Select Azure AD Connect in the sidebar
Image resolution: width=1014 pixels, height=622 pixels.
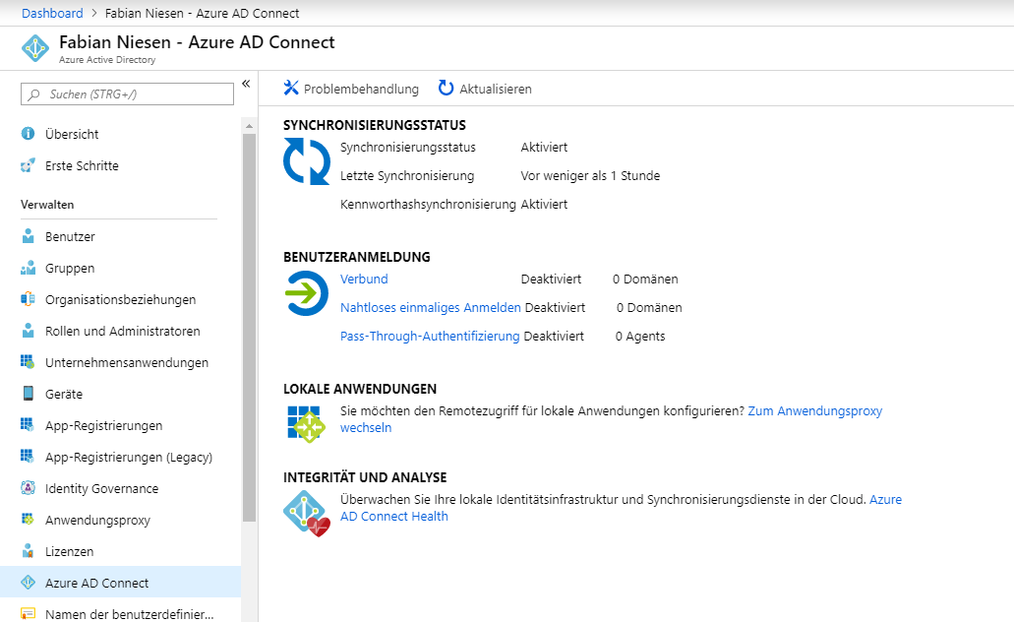[120, 583]
